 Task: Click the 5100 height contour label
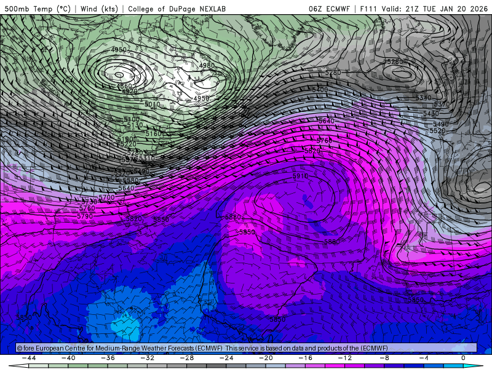(x=132, y=119)
